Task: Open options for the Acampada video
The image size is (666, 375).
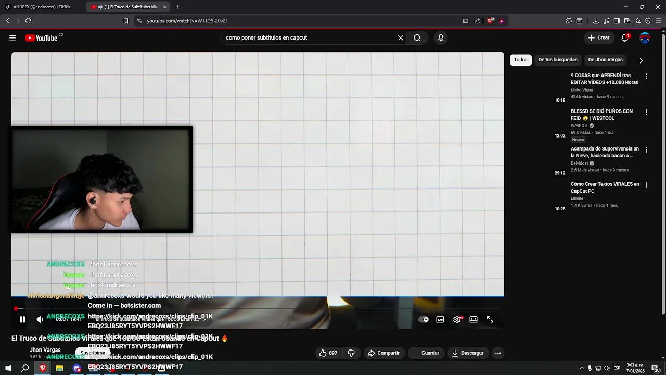Action: [646, 149]
